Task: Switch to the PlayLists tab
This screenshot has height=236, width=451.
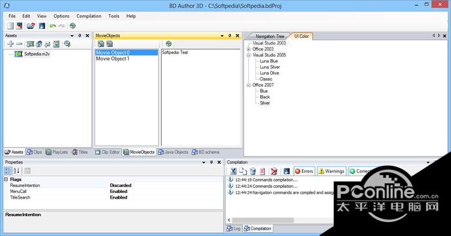Action: tap(57, 152)
